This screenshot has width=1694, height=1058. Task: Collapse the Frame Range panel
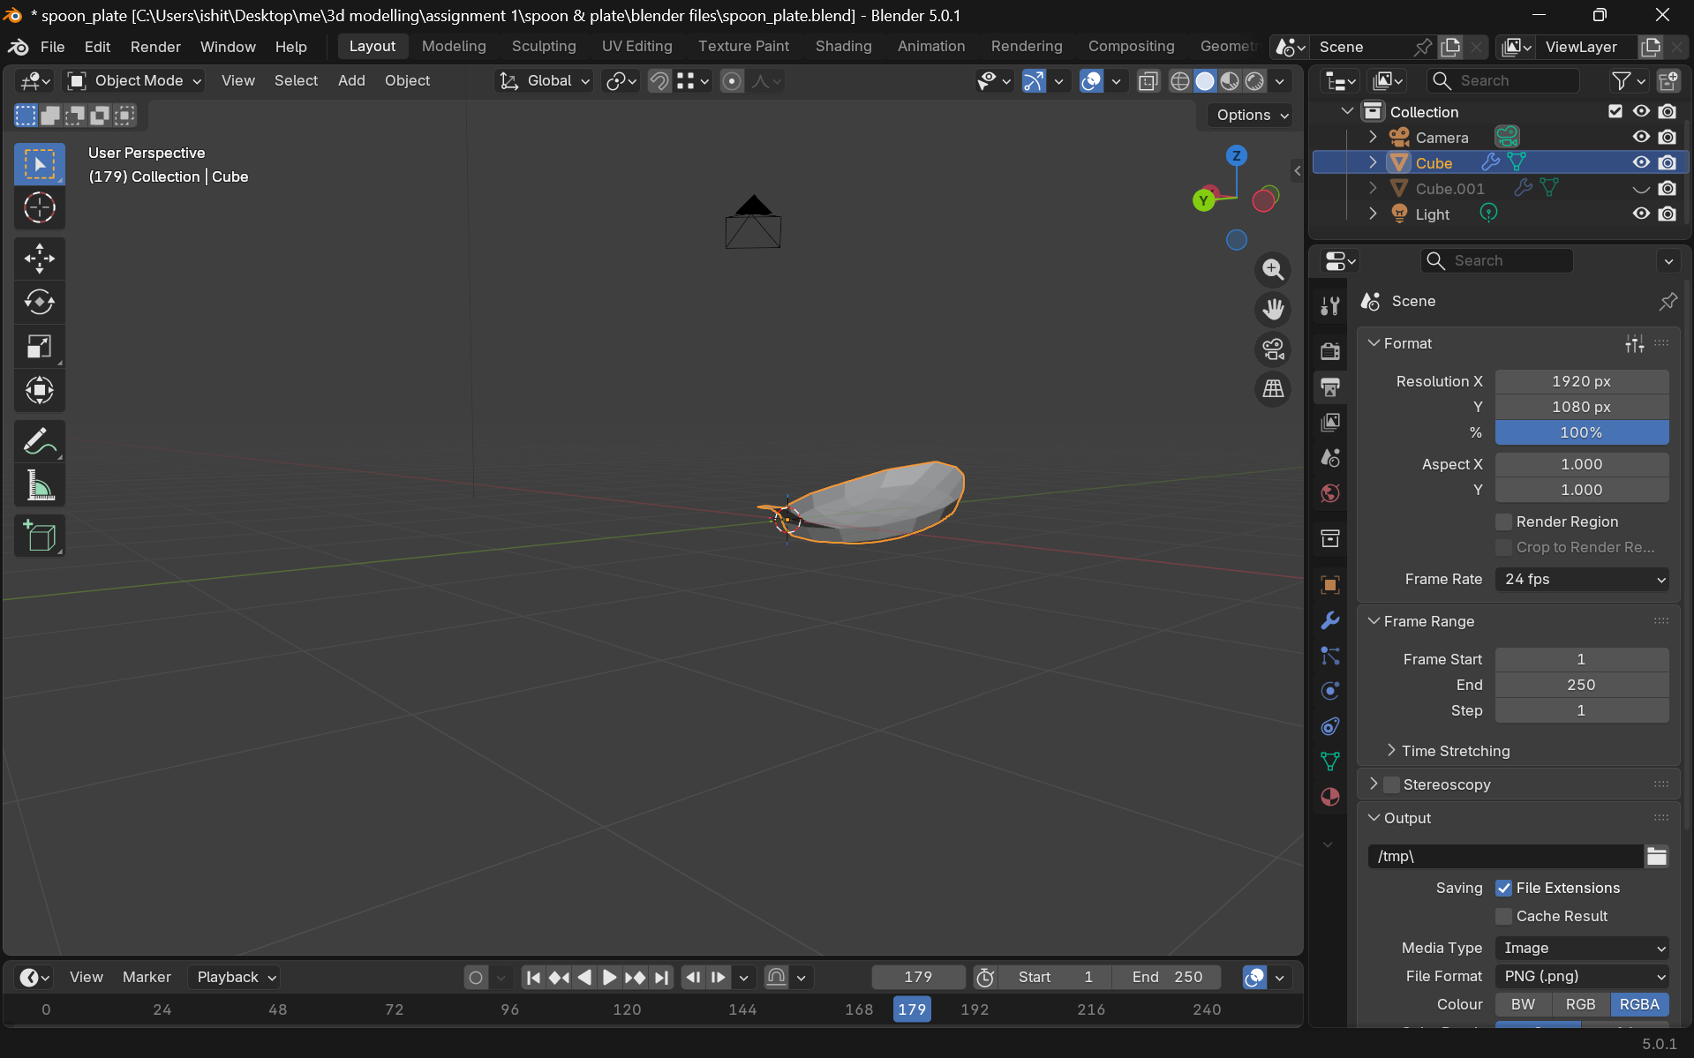[1374, 621]
